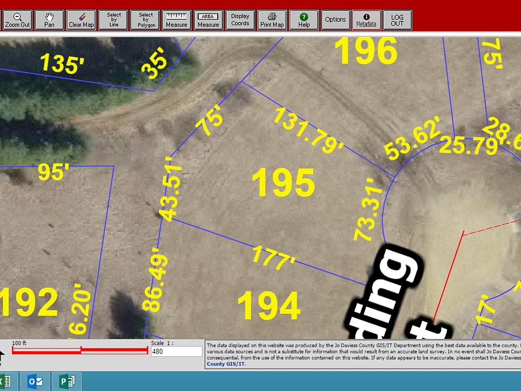
Task: Open Excel from the taskbar
Action: (7, 381)
